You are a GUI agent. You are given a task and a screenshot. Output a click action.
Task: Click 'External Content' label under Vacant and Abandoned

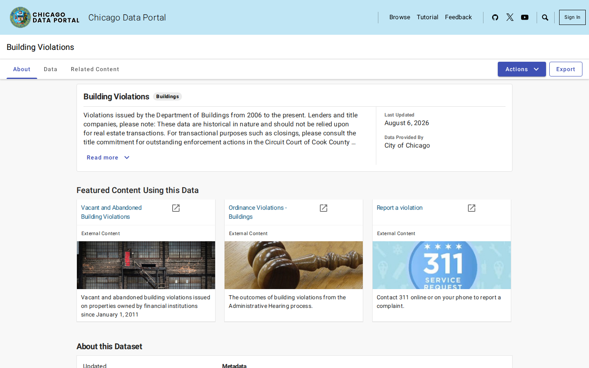click(x=101, y=233)
